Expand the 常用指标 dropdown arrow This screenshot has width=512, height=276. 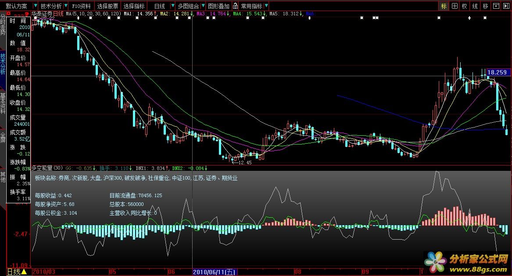tap(266, 6)
